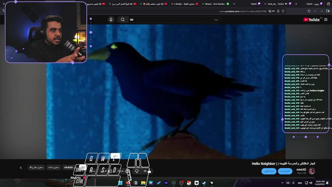Reload the page with browser refresh icon
Viewport: 332px width, 187px height.
[x=309, y=11]
